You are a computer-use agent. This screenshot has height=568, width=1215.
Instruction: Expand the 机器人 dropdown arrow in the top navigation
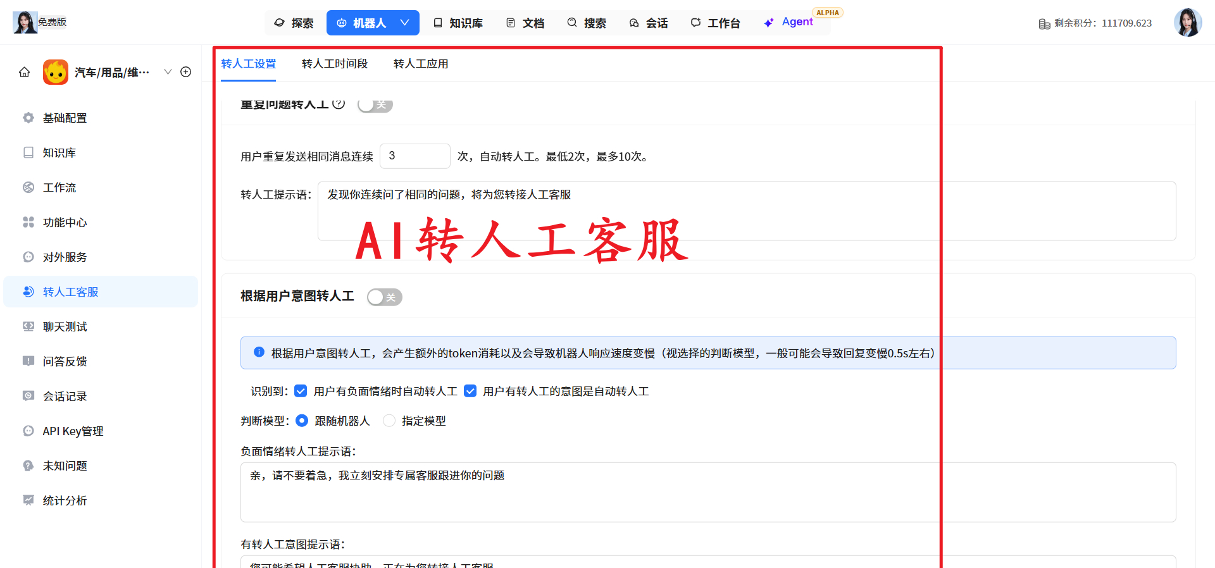tap(405, 23)
